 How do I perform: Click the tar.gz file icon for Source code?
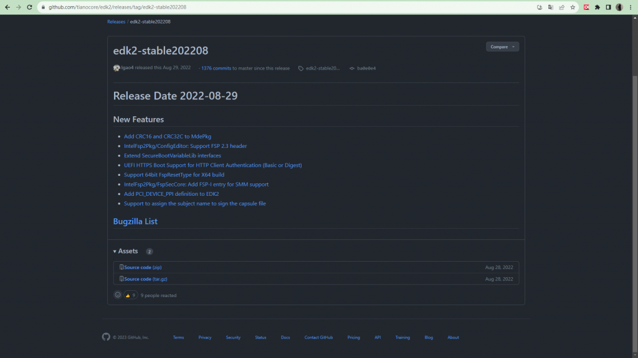(121, 279)
